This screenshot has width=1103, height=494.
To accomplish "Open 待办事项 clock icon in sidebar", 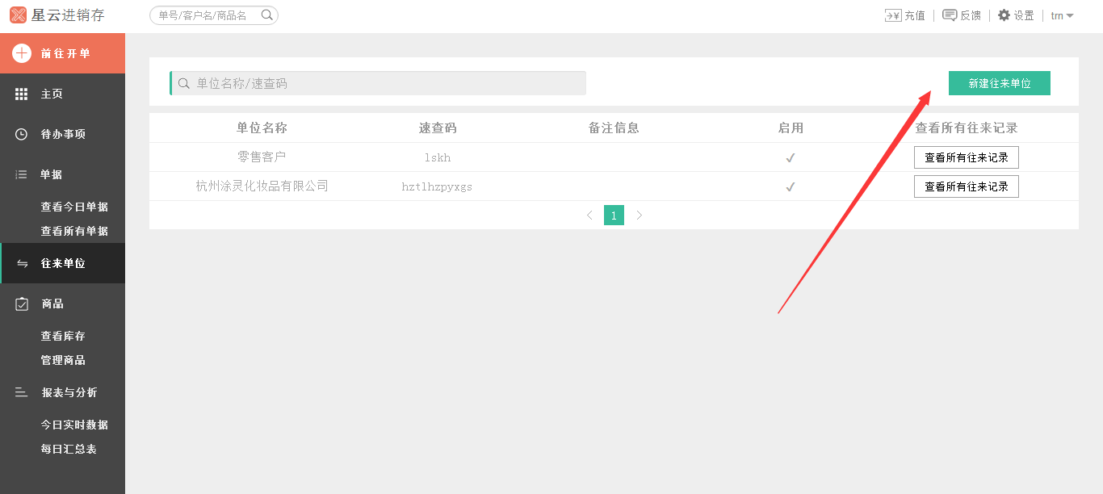I will [x=22, y=134].
